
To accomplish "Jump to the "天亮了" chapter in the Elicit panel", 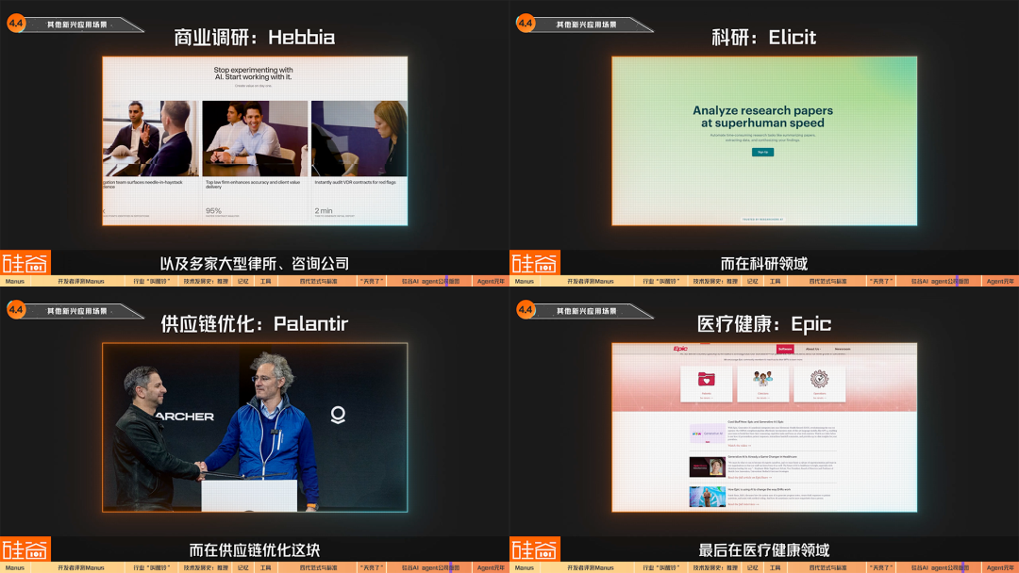I will (x=882, y=281).
